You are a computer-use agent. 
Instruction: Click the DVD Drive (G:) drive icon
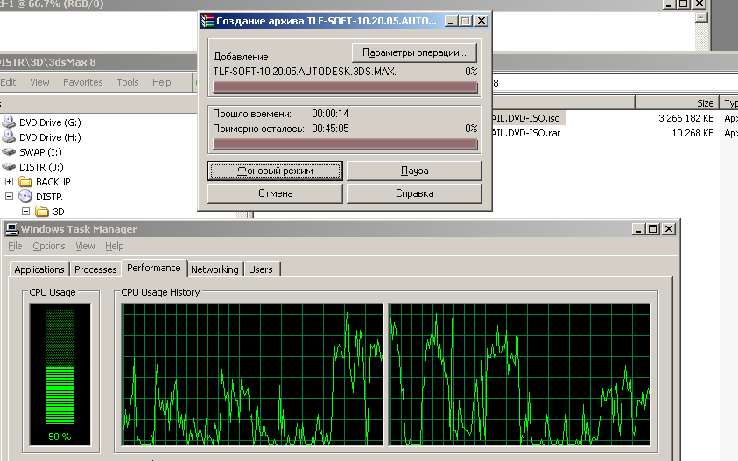click(9, 122)
